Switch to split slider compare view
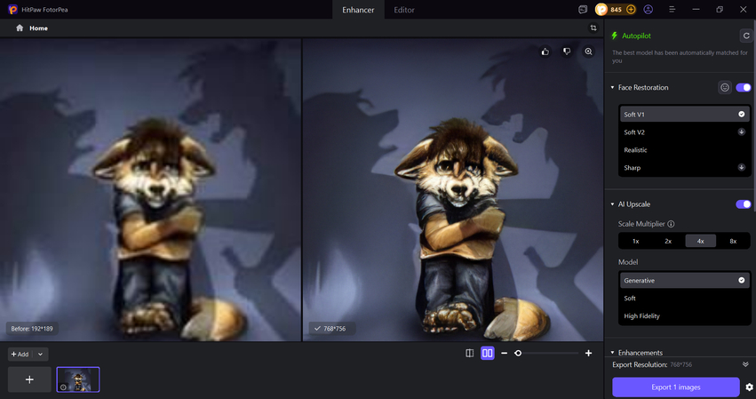Viewport: 756px width, 399px height. pyautogui.click(x=469, y=353)
